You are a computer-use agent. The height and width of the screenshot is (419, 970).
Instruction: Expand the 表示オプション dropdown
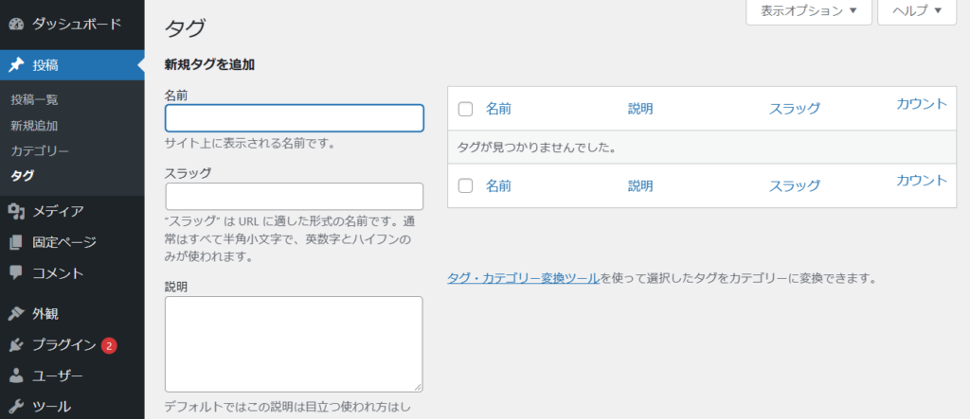808,11
